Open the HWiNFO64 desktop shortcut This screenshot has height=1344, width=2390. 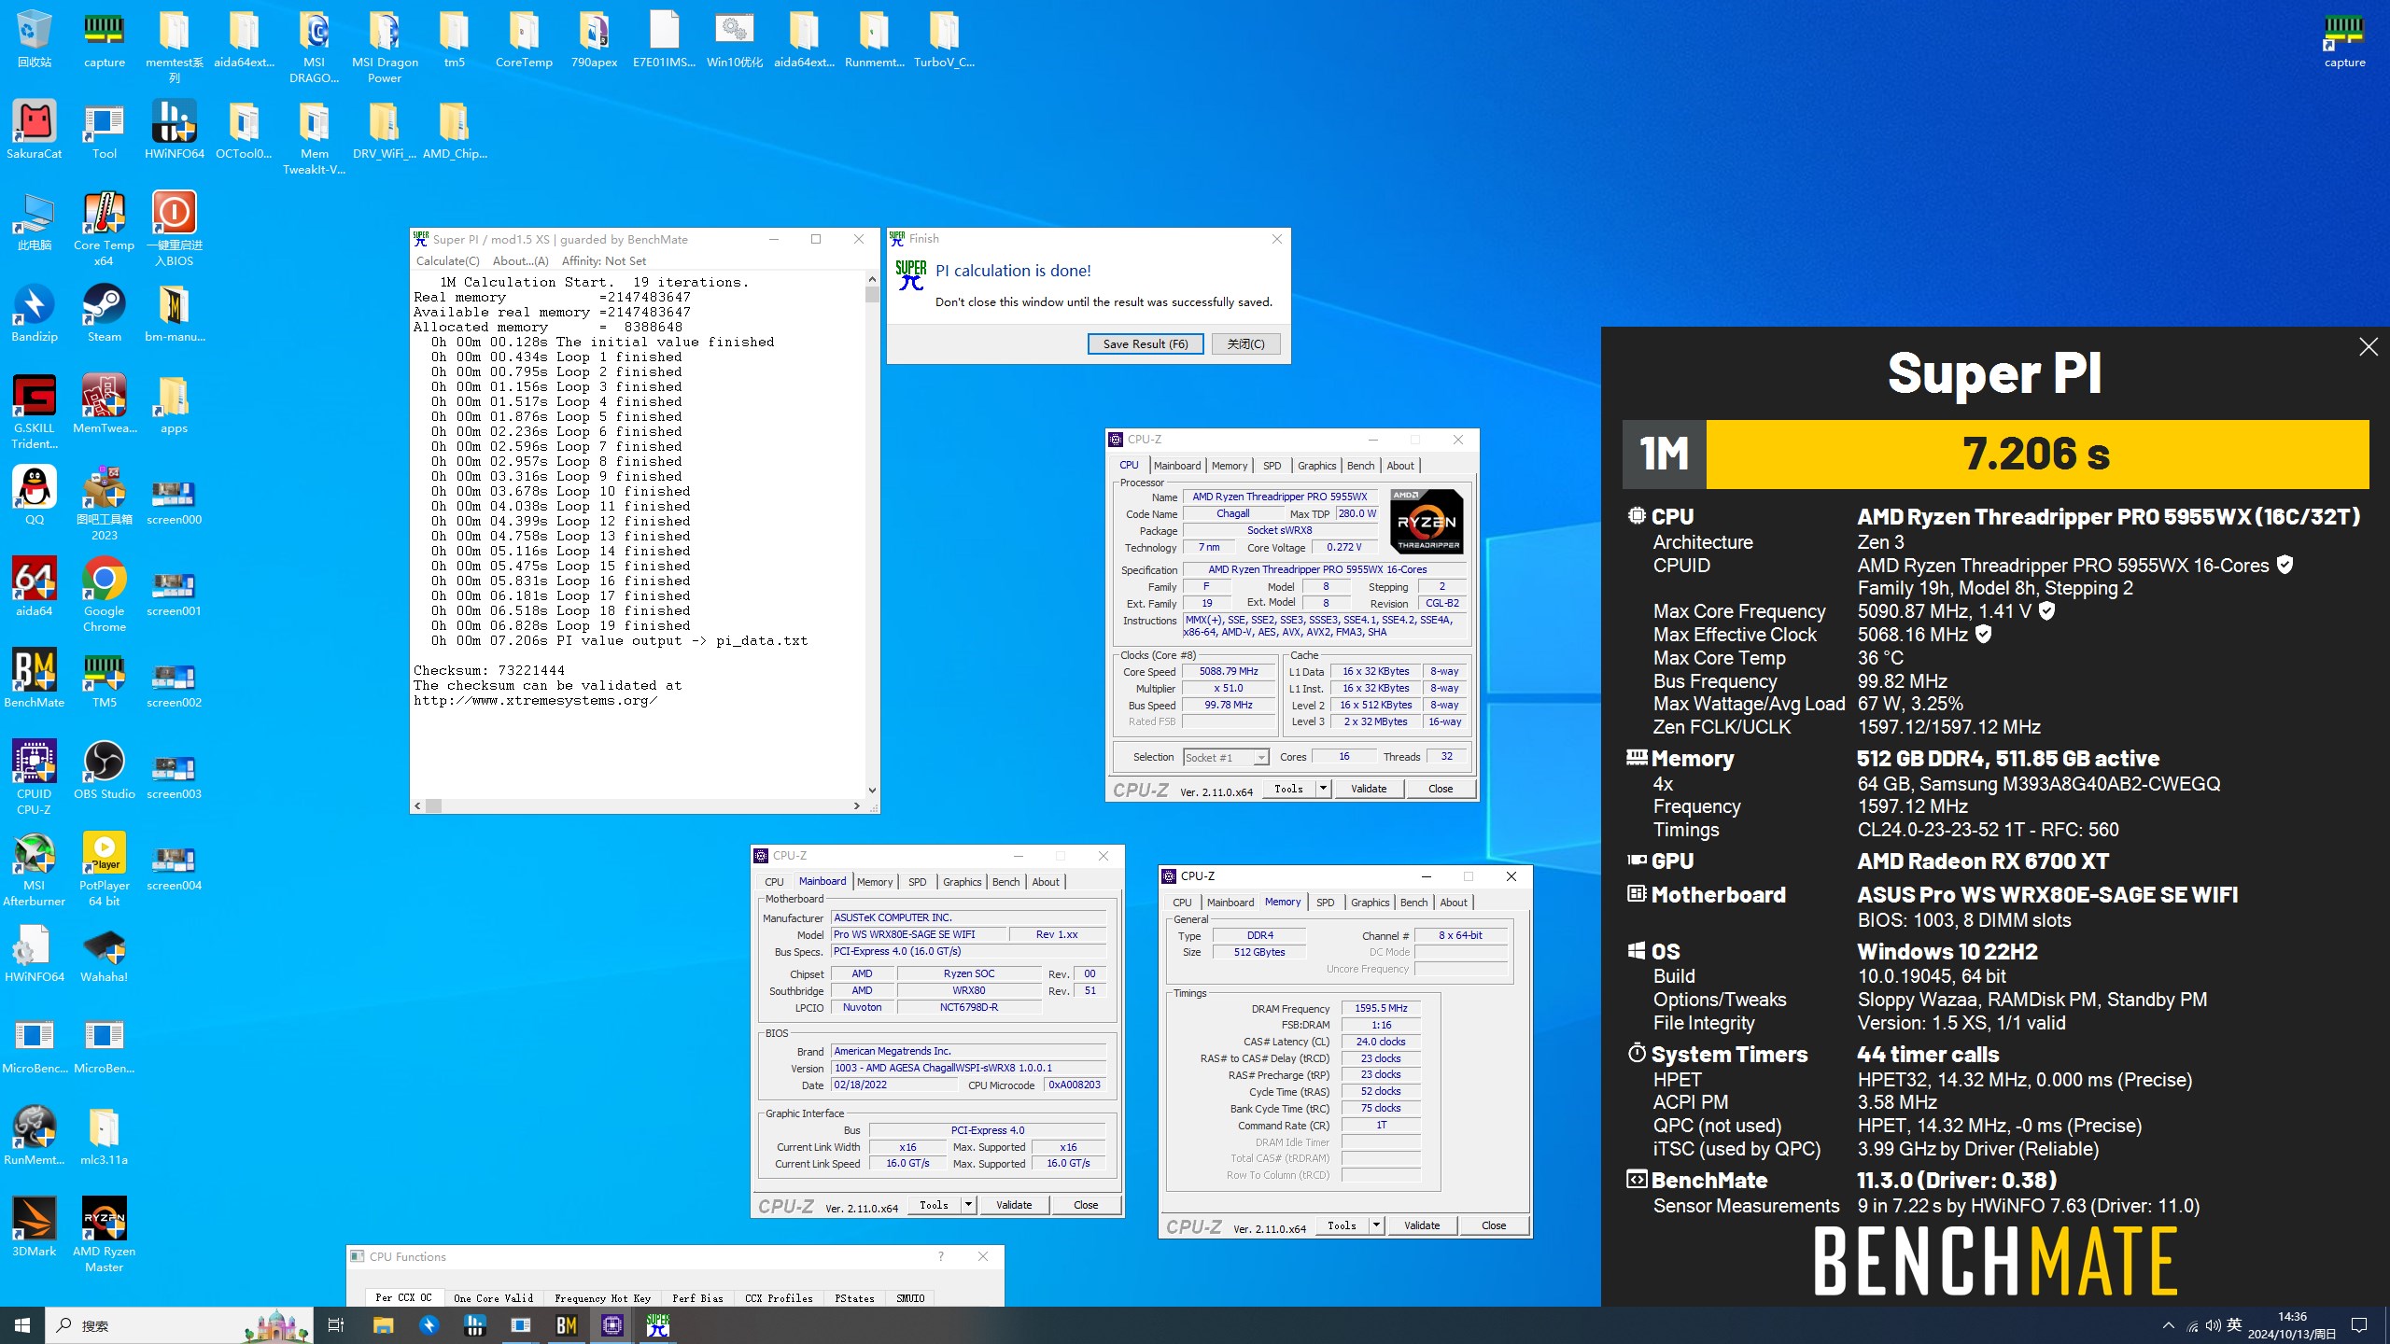174,131
